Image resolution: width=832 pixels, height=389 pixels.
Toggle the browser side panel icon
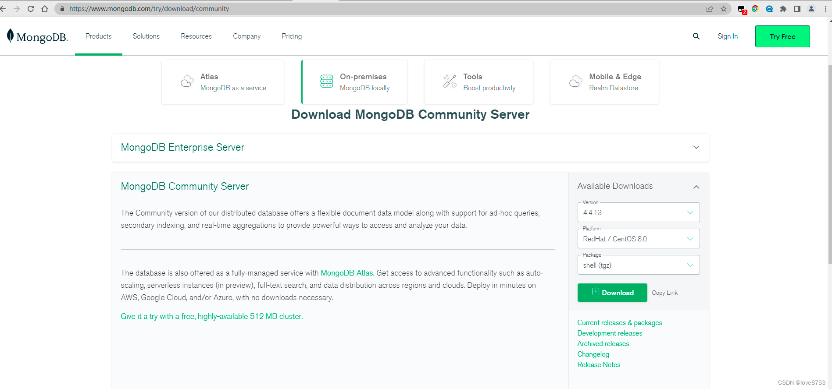pyautogui.click(x=797, y=9)
